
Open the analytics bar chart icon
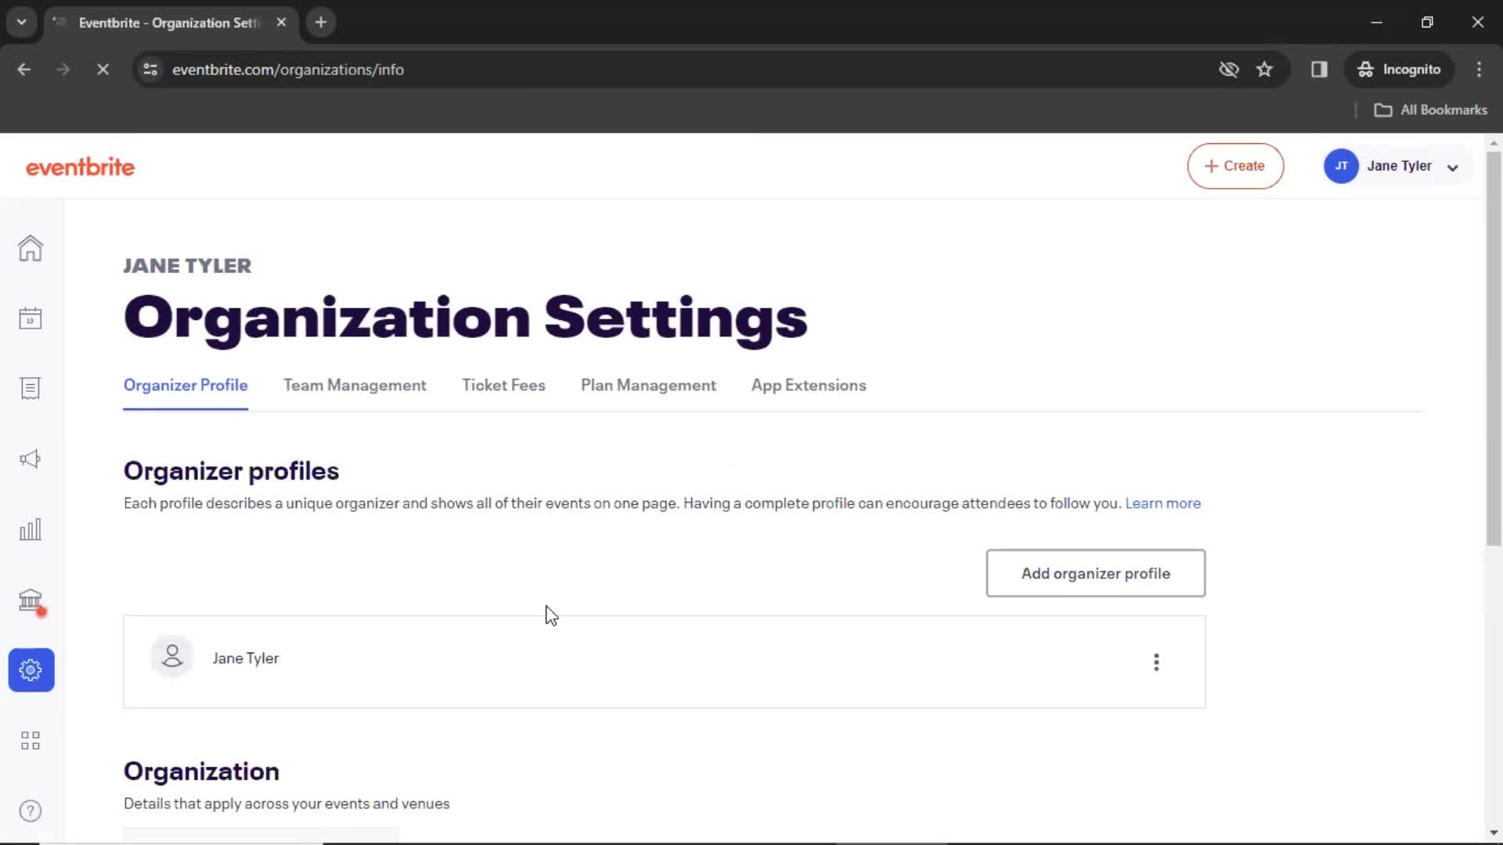(30, 529)
